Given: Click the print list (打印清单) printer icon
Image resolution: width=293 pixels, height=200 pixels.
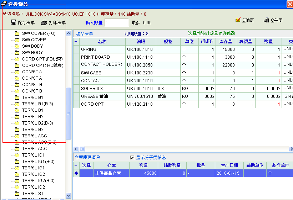Looking at the screenshot, I should [44, 23].
